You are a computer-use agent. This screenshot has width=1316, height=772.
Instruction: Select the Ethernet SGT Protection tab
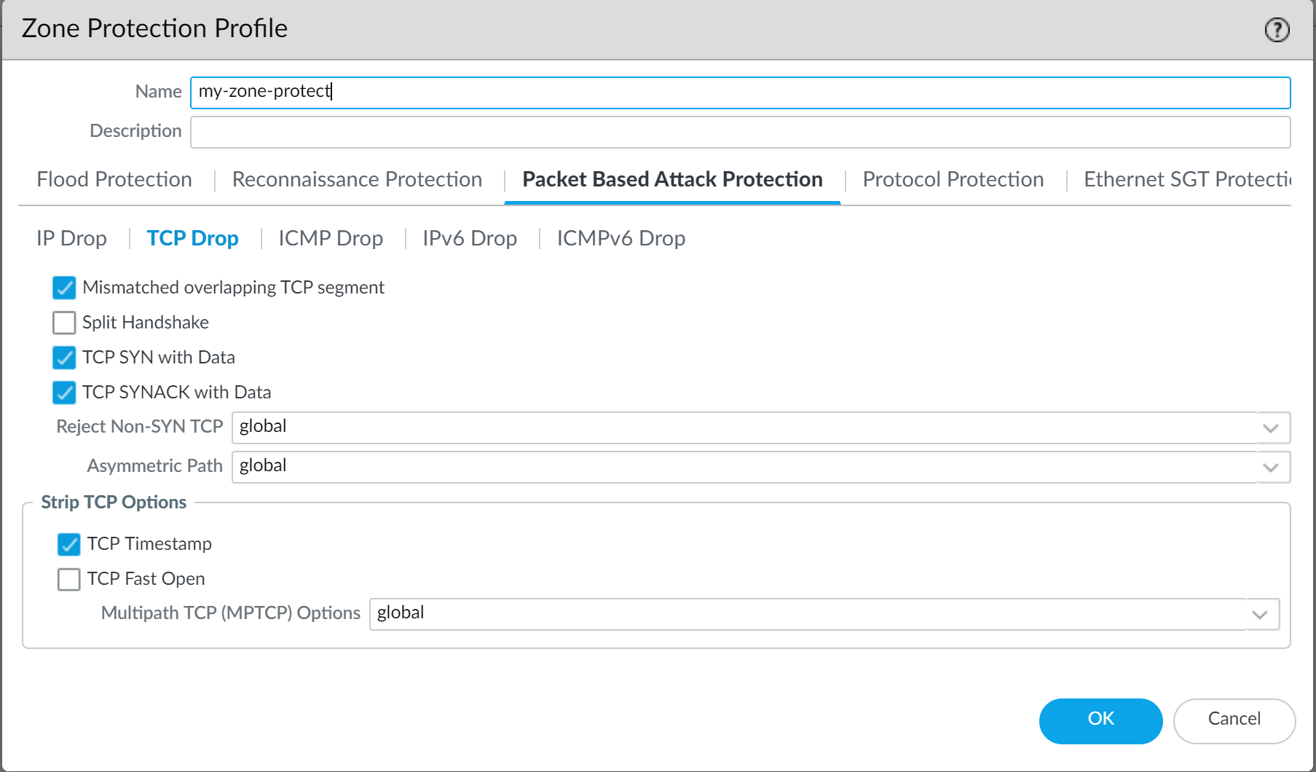[1186, 179]
